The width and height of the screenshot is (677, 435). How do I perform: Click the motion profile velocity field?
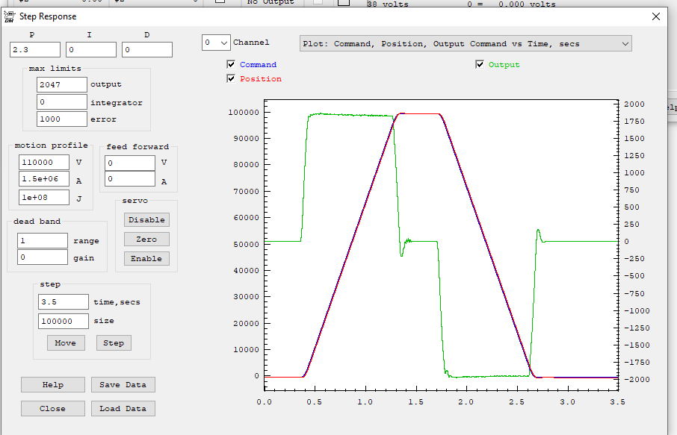pos(43,163)
